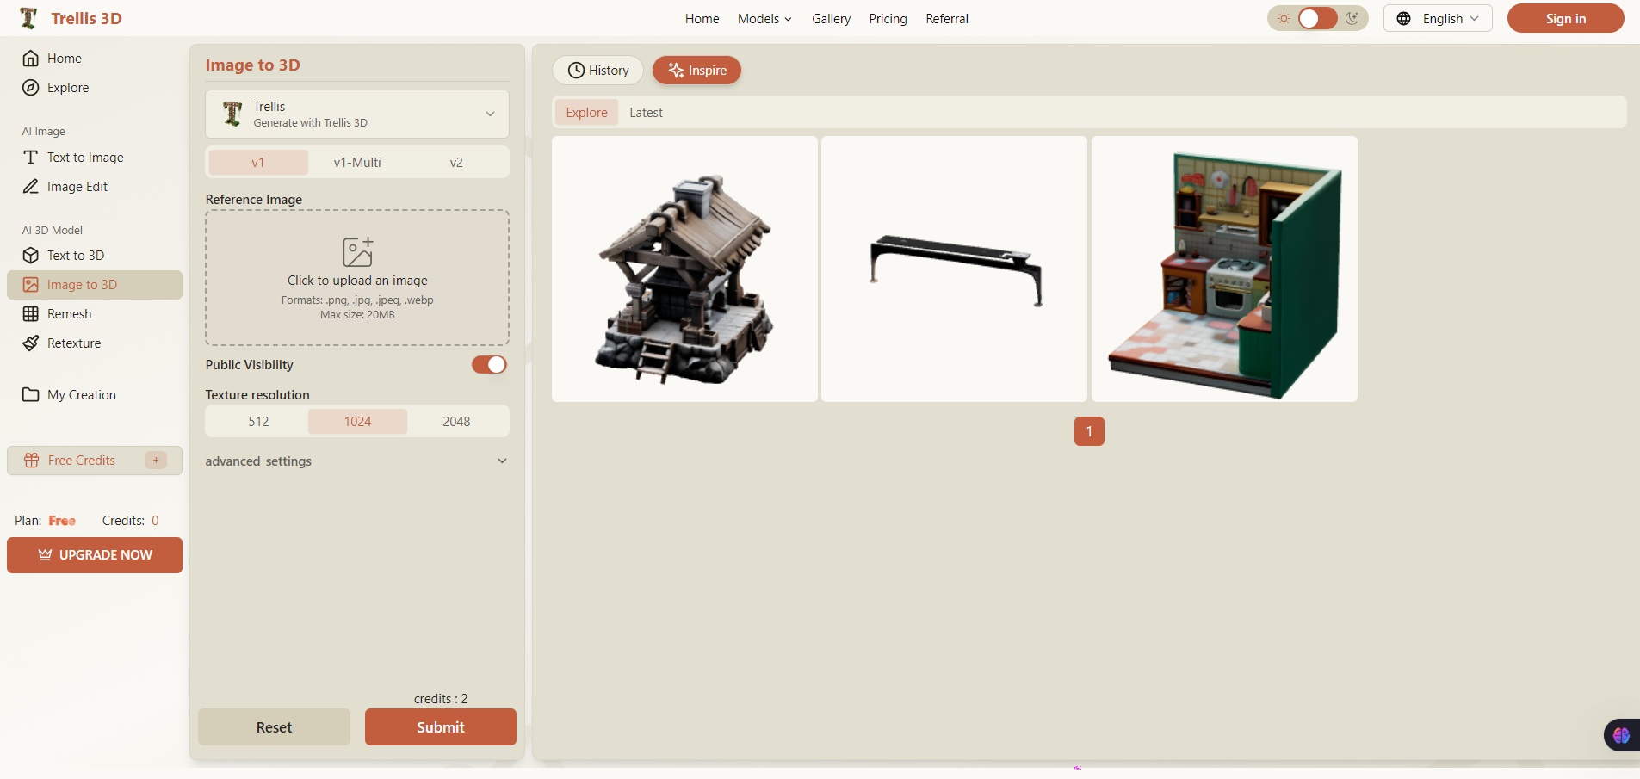Viewport: 1640px width, 779px height.
Task: Toggle the light/dark theme switch
Action: point(1318,18)
